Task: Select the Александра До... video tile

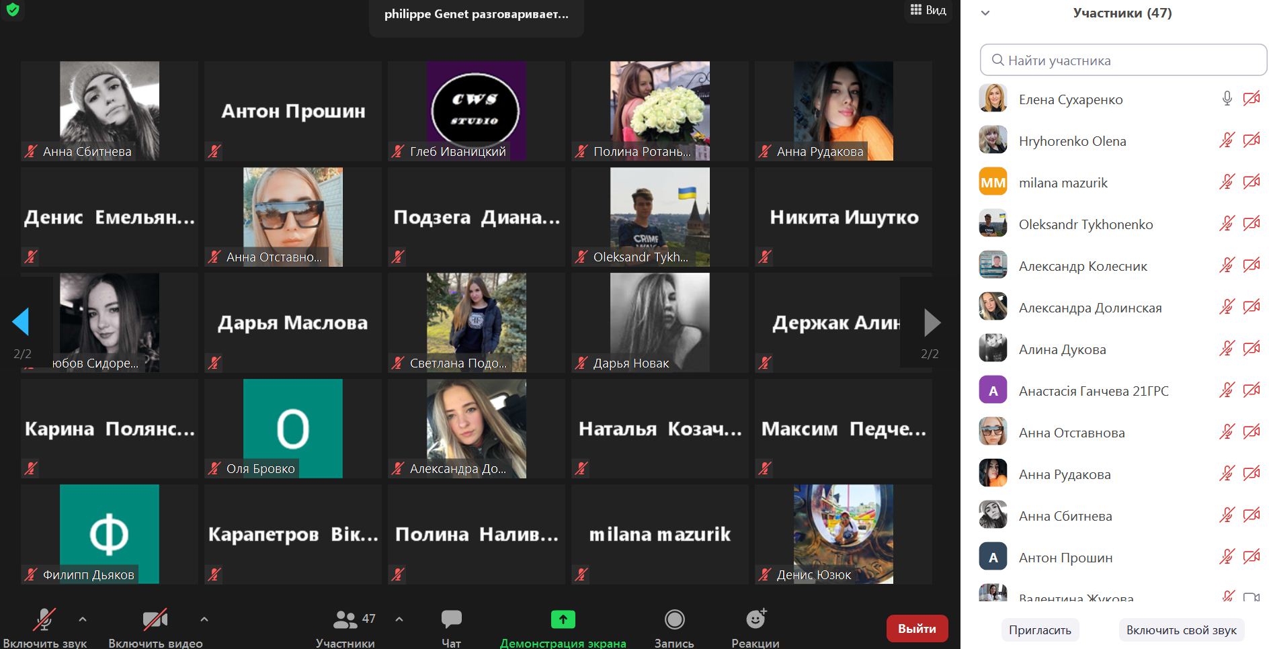Action: tap(477, 429)
